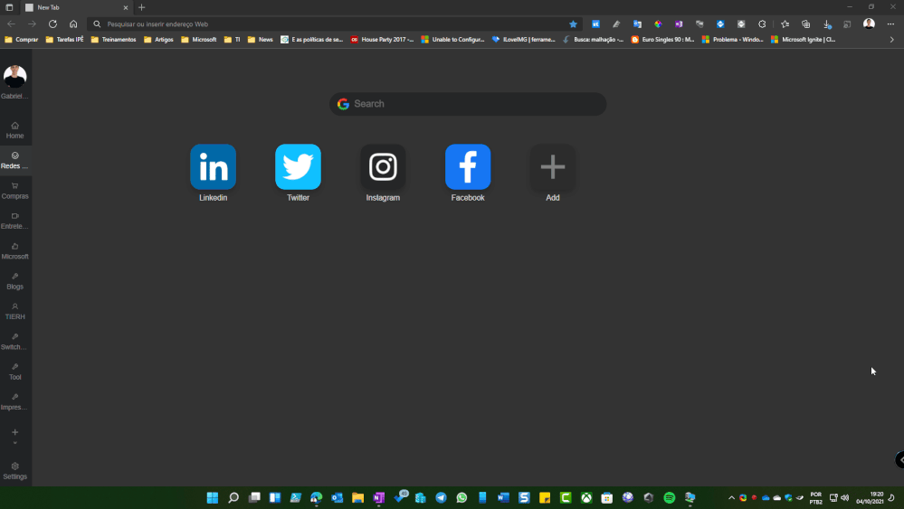The image size is (904, 509).
Task: Show hidden system tray icons
Action: 731,497
